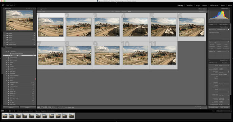Open the toolbar content options arrow
This screenshot has width=233, height=122.
206,107
